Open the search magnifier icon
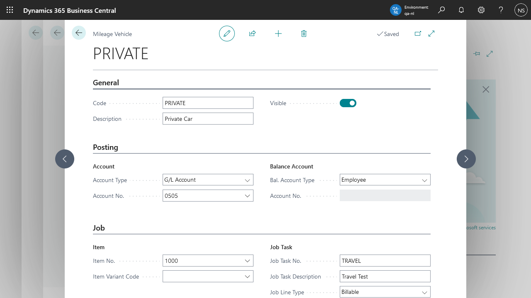 tap(441, 10)
